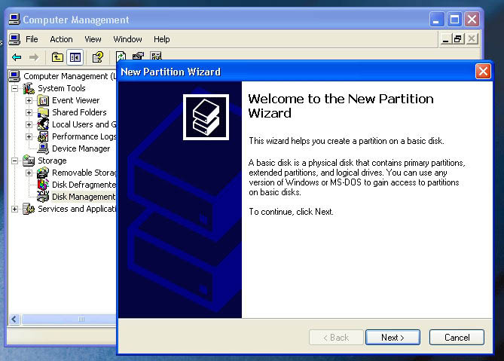This screenshot has width=504, height=361.
Task: Toggle the Show/Hide Console Tree icon
Action: [75, 57]
